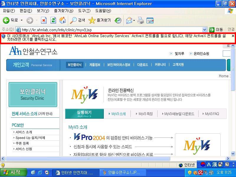Click the 실행하기 Run MyV3 button
Viewport: 236px width, 177px height.
pyautogui.click(x=84, y=114)
